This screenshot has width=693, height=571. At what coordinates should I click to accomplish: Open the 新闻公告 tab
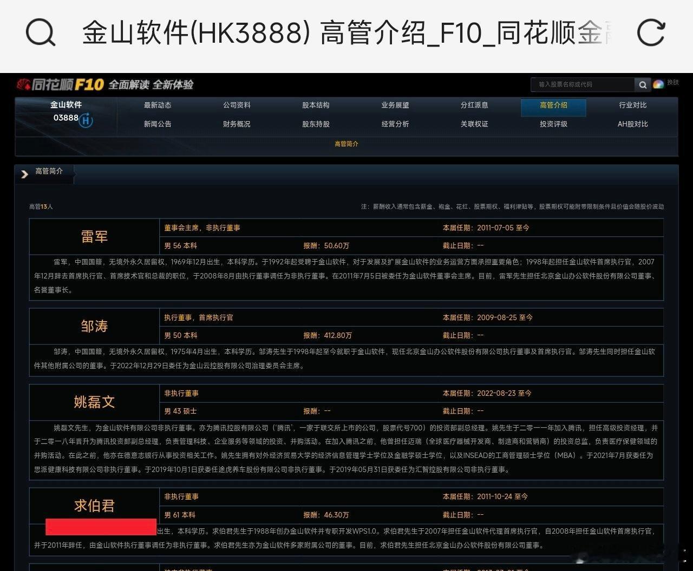click(158, 124)
